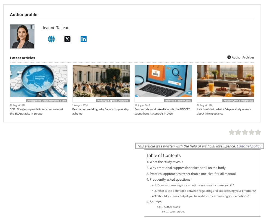Open the late breakfast article thumbnail

[x=225, y=81]
